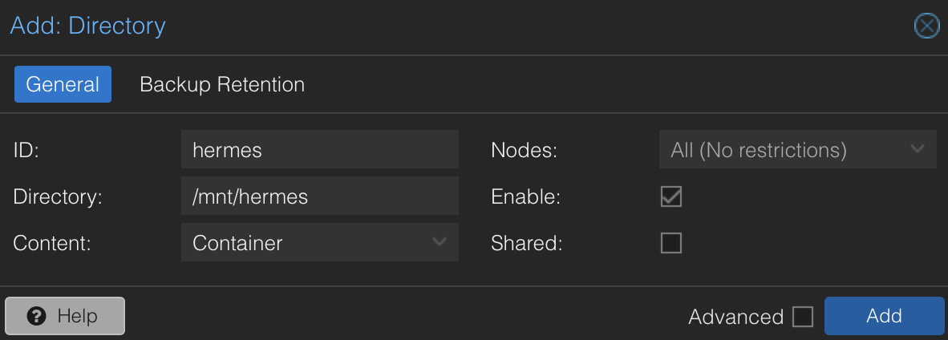
Task: Click the Directory path field /mnt/hermes
Action: pyautogui.click(x=319, y=196)
